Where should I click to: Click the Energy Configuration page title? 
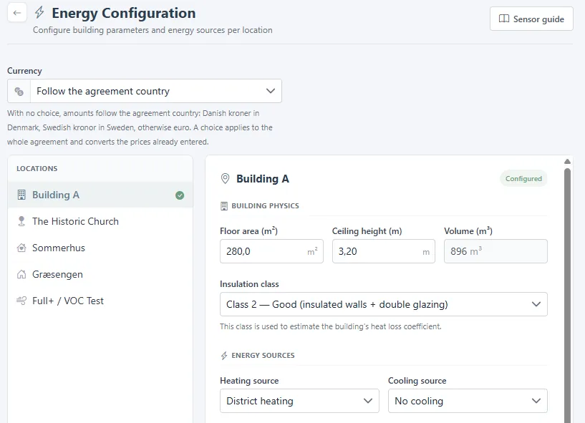pos(123,13)
